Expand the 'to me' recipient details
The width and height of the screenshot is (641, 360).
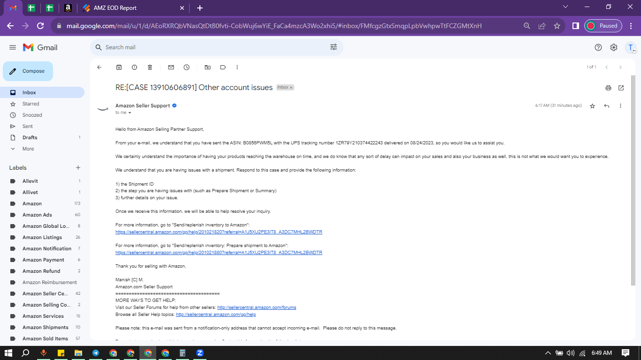130,113
